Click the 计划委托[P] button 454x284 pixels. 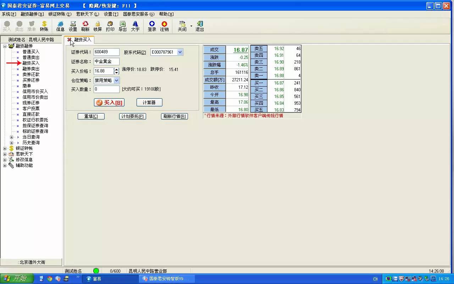133,116
